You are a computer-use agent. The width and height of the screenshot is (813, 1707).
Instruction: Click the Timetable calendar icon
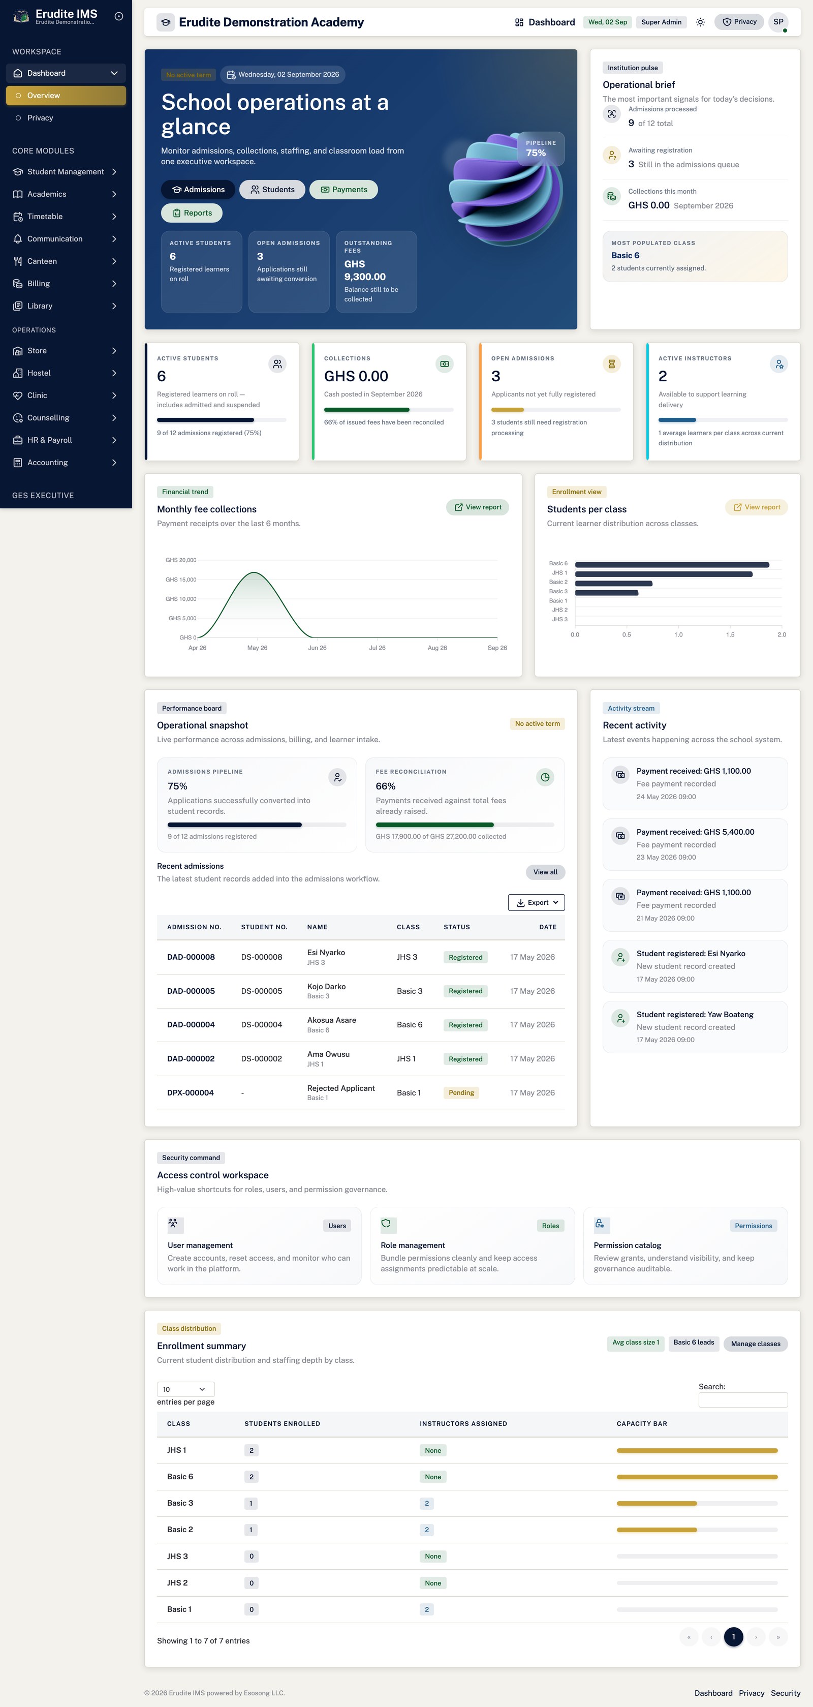pyautogui.click(x=18, y=217)
